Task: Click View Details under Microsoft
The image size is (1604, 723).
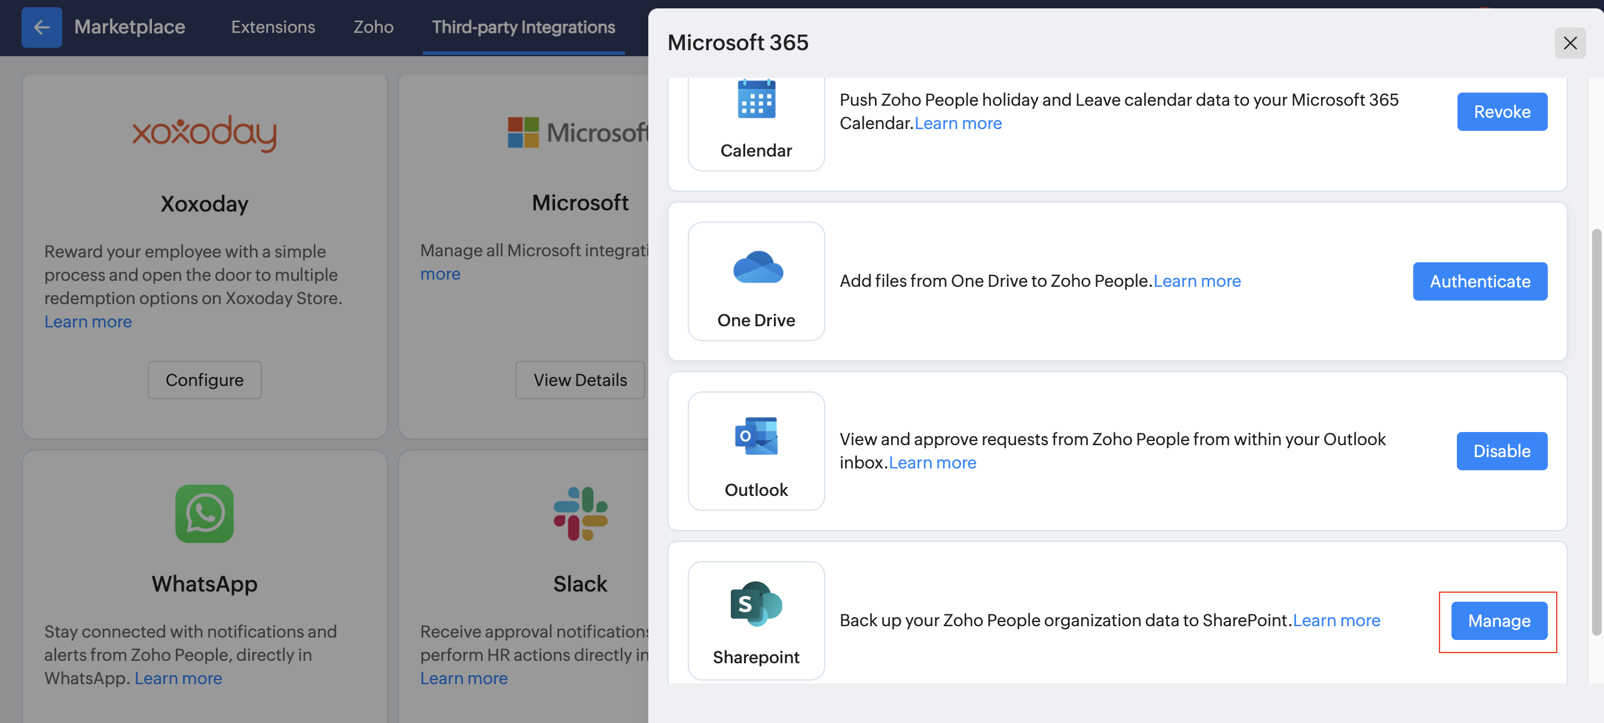Action: 580,379
